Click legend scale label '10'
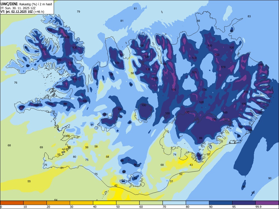Screen dimensions: 279x209 25,207
